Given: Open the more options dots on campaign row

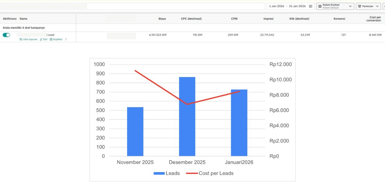Looking at the screenshot, I should (66, 39).
